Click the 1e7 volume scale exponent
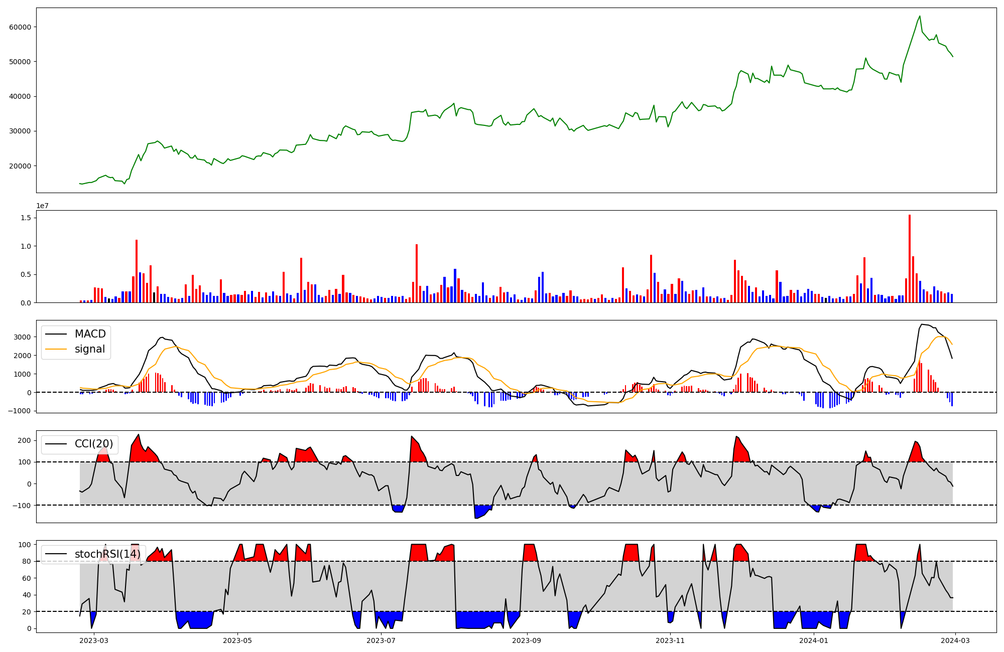This screenshot has width=1004, height=652. [42, 206]
